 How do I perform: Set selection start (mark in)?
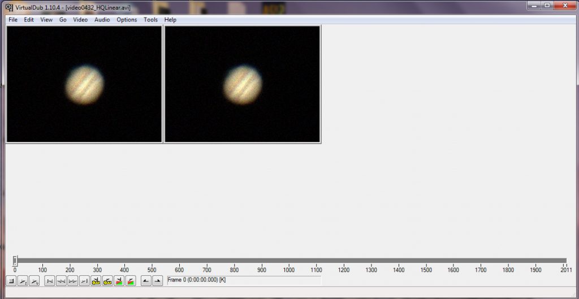146,281
